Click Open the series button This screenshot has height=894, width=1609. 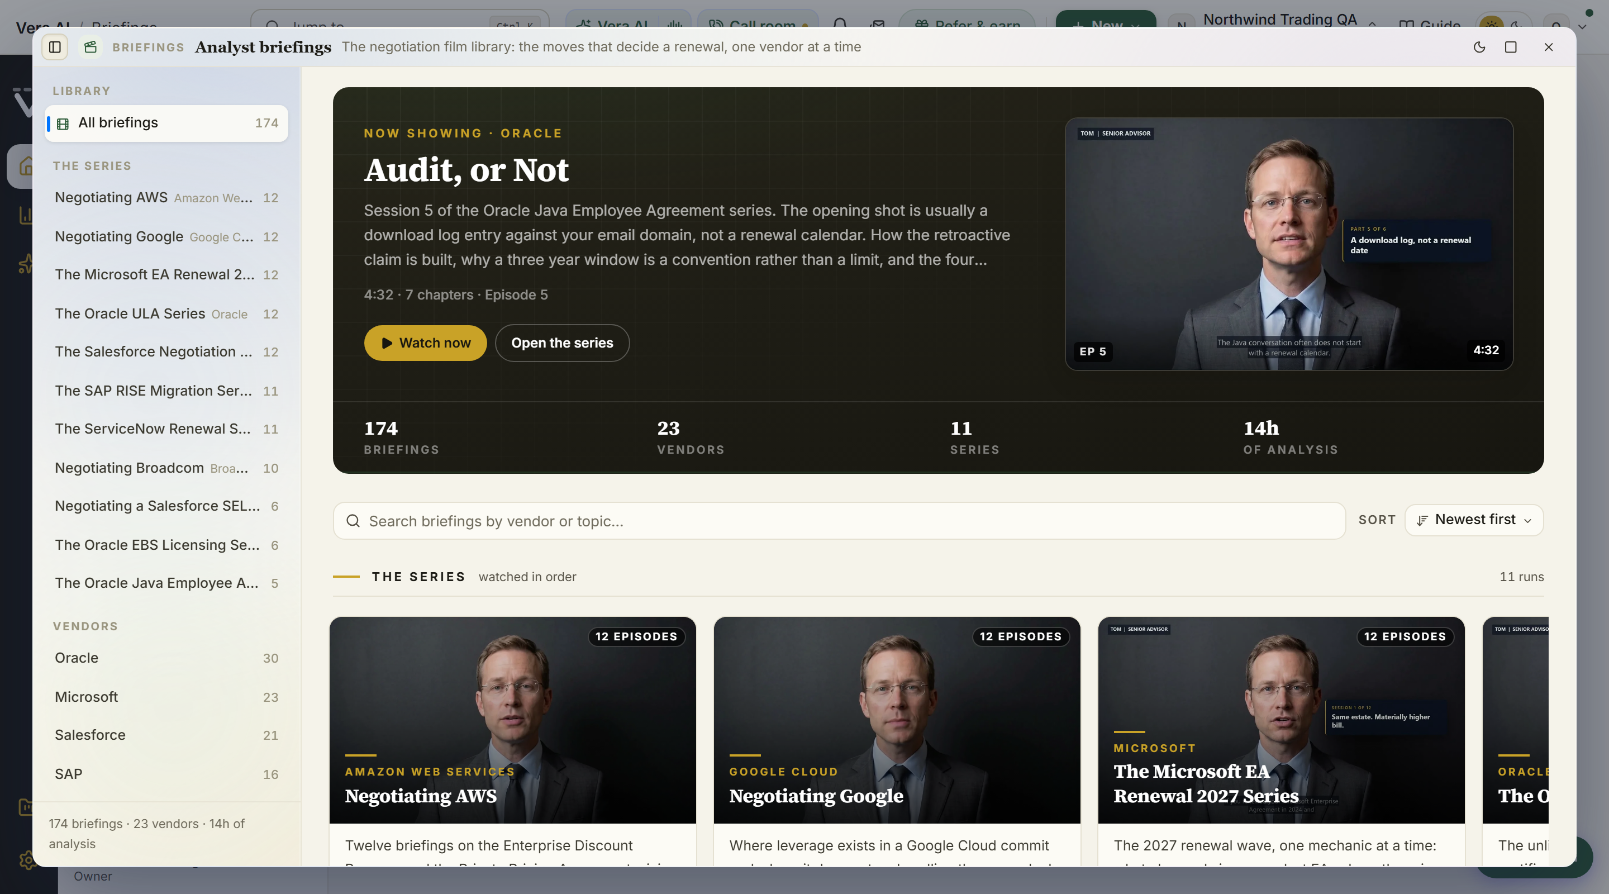click(x=562, y=343)
